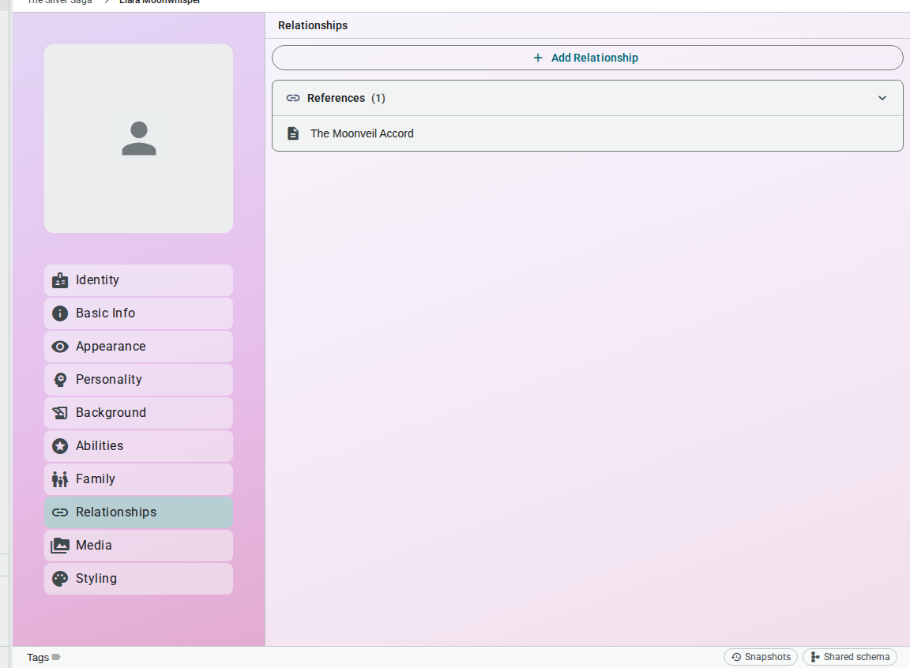910x668 pixels.
Task: Click the Personality head icon
Action: coord(60,380)
